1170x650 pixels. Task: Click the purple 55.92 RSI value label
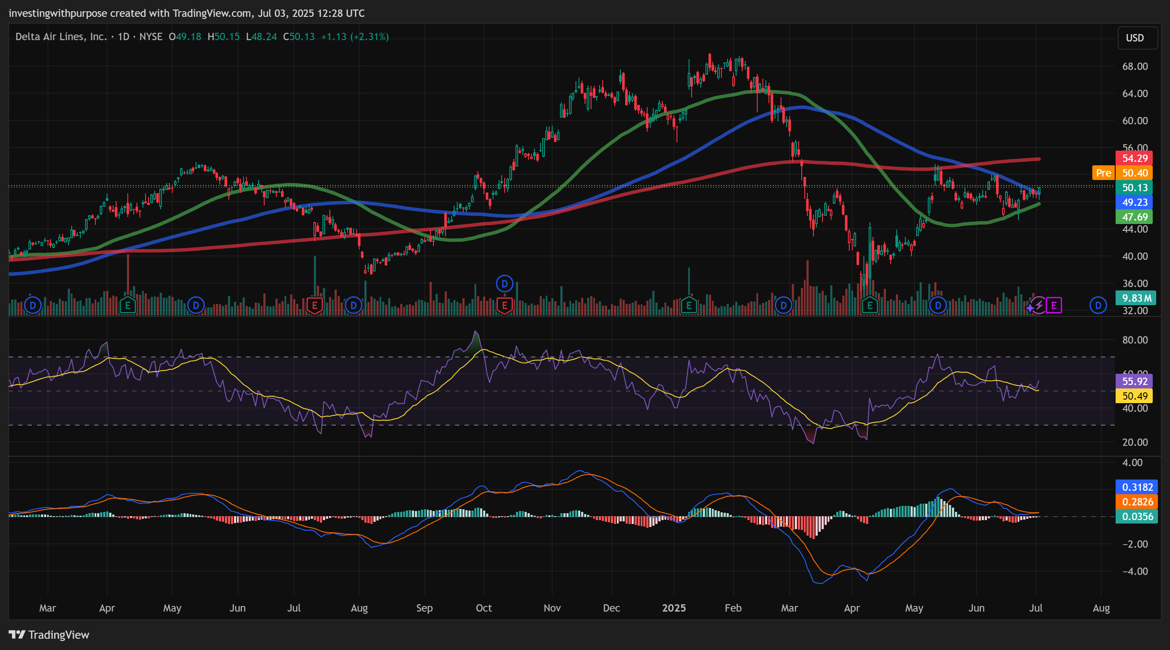click(1135, 381)
